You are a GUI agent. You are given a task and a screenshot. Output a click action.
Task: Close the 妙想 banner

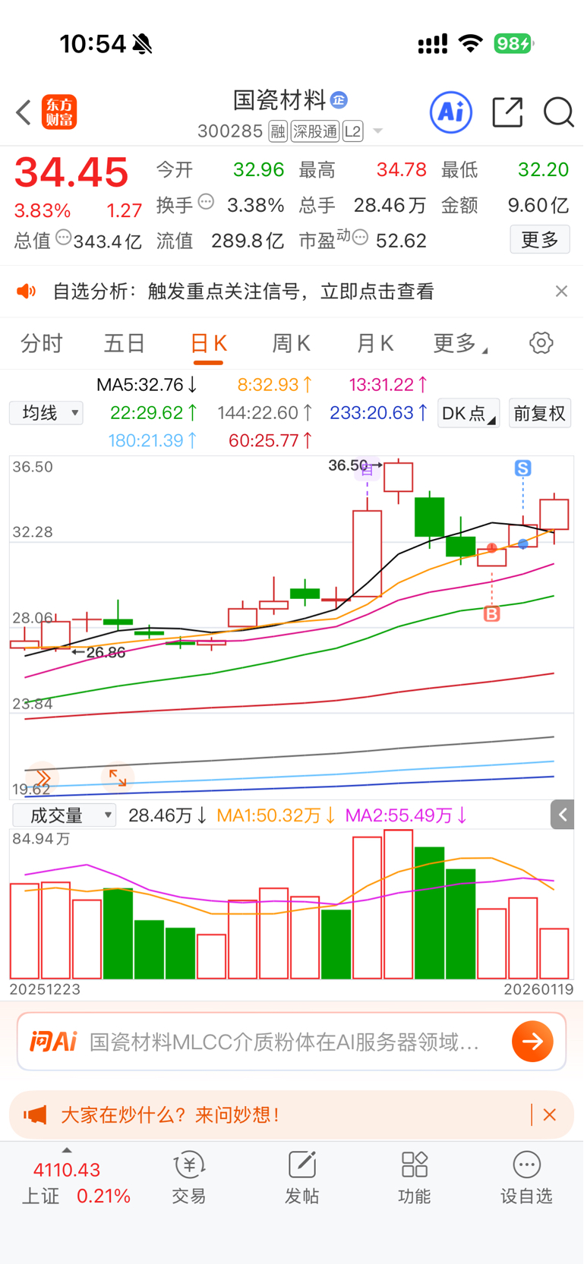(x=550, y=1114)
